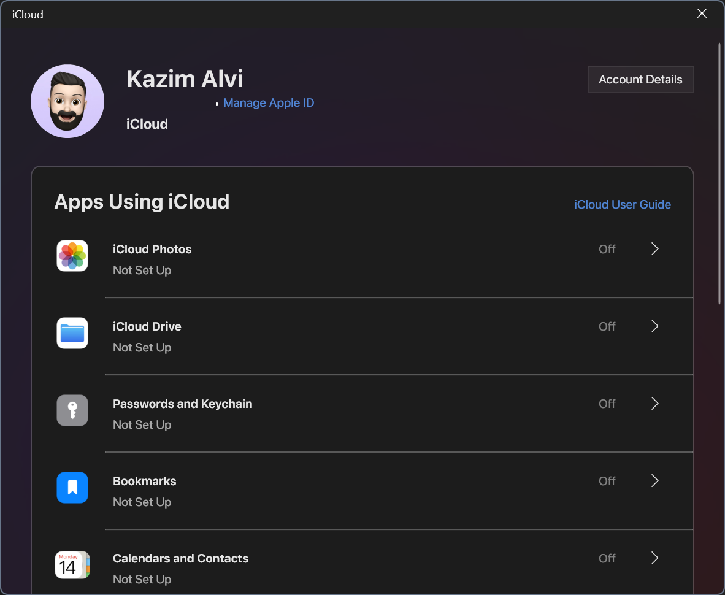The width and height of the screenshot is (725, 595).
Task: Click Not Set Up under iCloud Drive
Action: pyautogui.click(x=142, y=347)
